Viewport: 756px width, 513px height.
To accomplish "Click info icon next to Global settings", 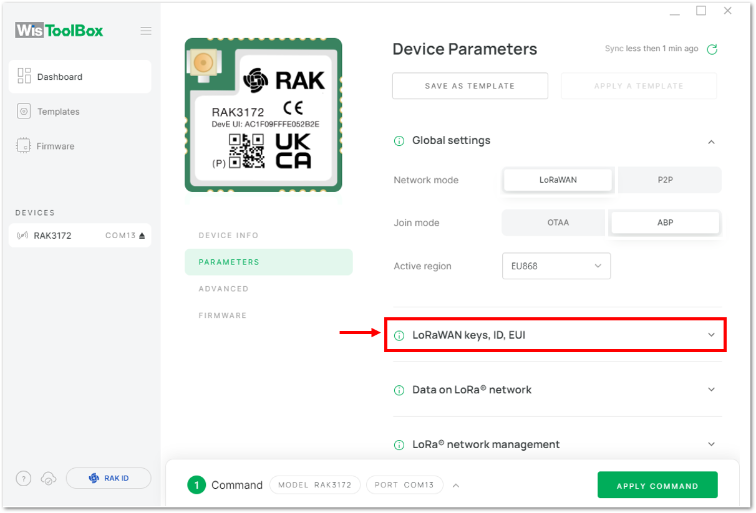I will pyautogui.click(x=399, y=141).
